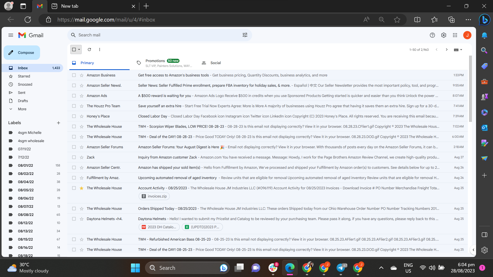Open Edge sidebar search icon
493x277 pixels.
point(485,50)
